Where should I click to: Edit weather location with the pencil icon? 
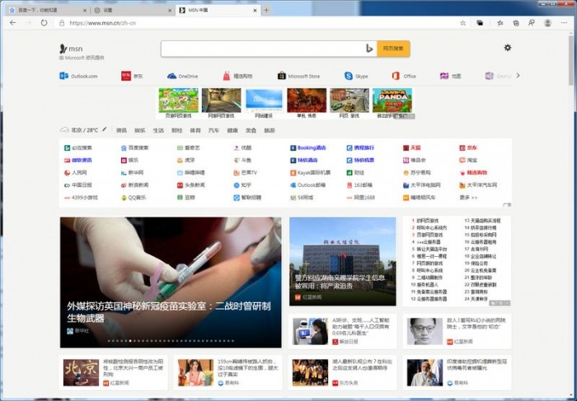(x=105, y=129)
